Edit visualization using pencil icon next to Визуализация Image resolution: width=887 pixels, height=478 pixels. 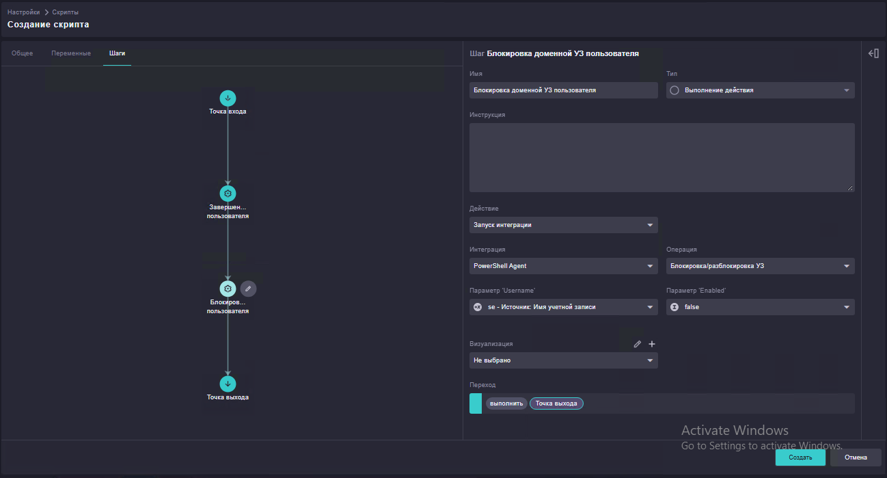638,344
